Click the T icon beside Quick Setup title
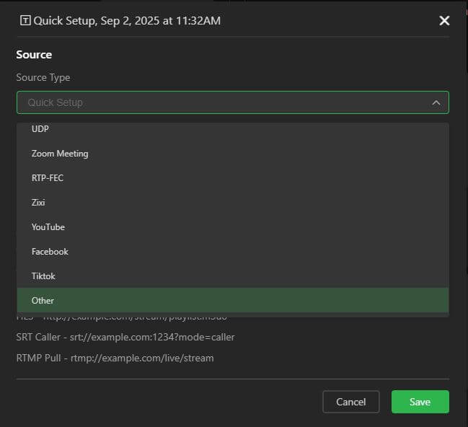Screen dimensions: 468x427 (25, 21)
